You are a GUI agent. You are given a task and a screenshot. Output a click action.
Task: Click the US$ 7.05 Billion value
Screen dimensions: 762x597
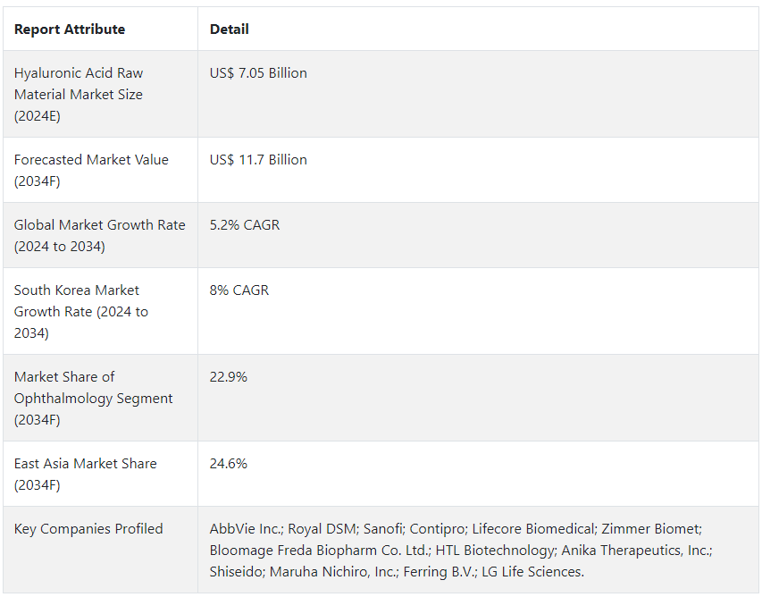tap(258, 73)
